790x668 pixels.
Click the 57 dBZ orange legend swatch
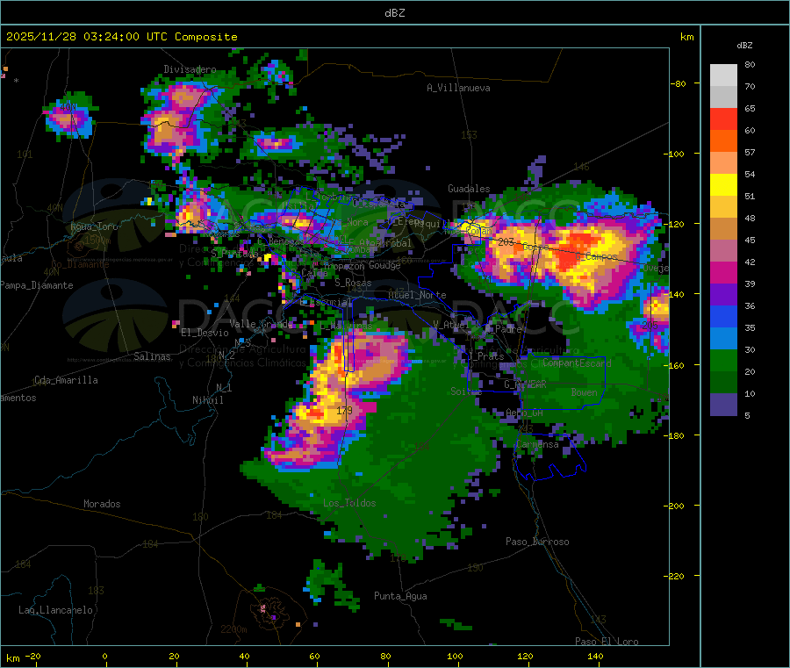(x=723, y=163)
